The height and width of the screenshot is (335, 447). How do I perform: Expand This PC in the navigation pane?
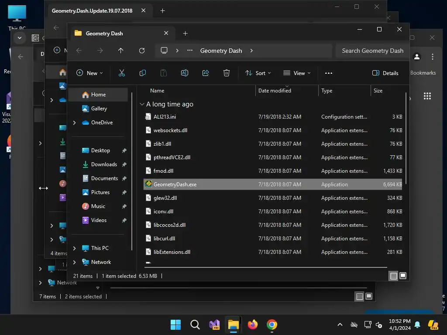click(74, 248)
